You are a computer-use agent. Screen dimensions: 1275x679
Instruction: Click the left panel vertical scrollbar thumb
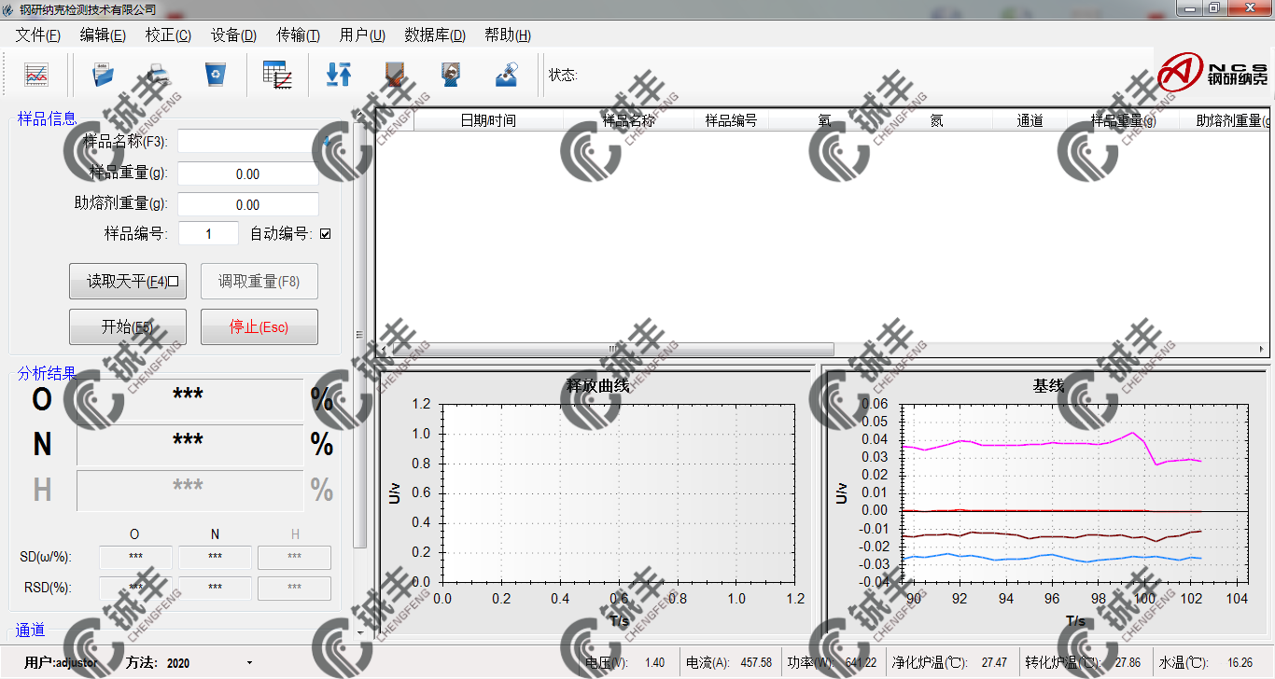[x=360, y=335]
